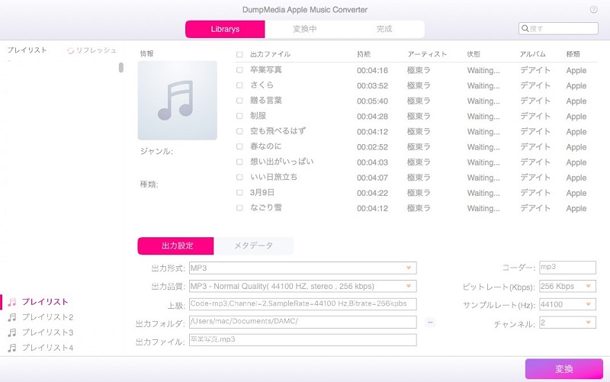Click the コーダー mp3 field
Image resolution: width=610 pixels, height=382 pixels.
pyautogui.click(x=567, y=267)
